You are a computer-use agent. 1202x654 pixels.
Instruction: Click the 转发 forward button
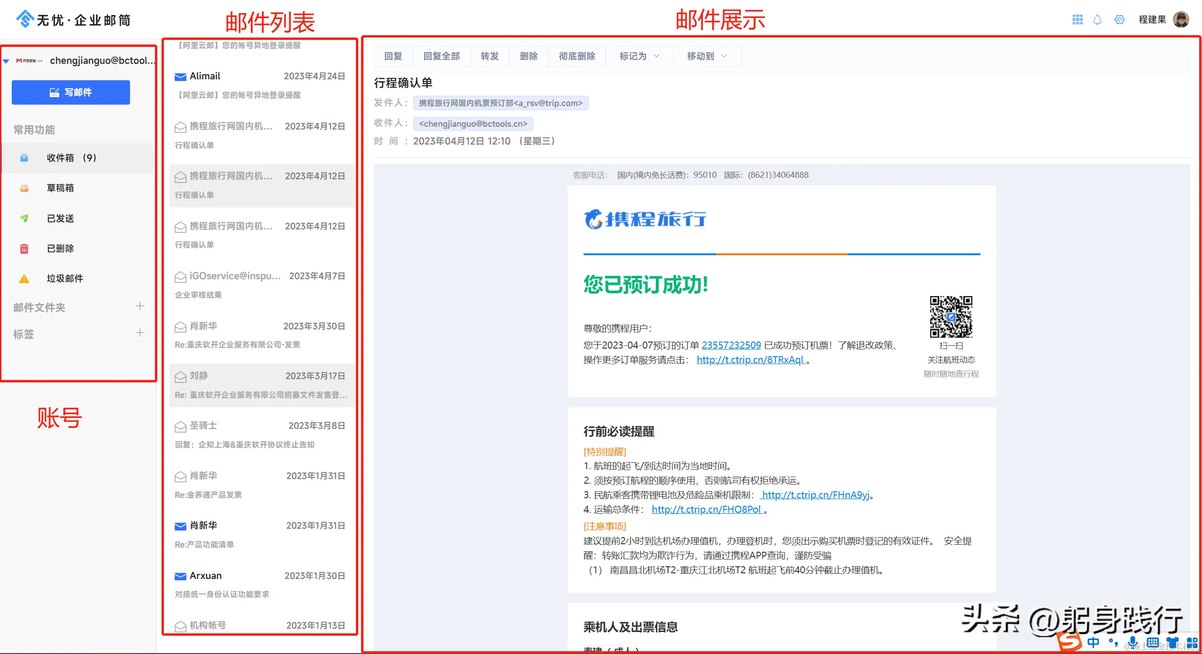pyautogui.click(x=490, y=56)
